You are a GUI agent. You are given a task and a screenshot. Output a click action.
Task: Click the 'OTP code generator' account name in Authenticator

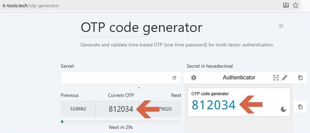pos(210,94)
